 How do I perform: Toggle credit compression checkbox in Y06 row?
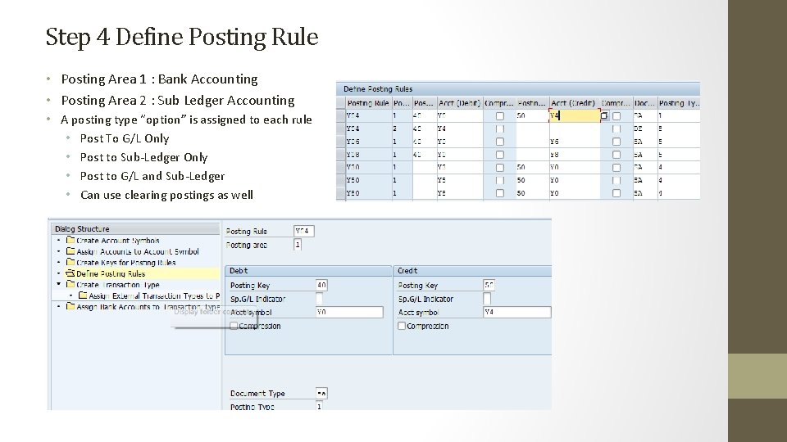(616, 142)
